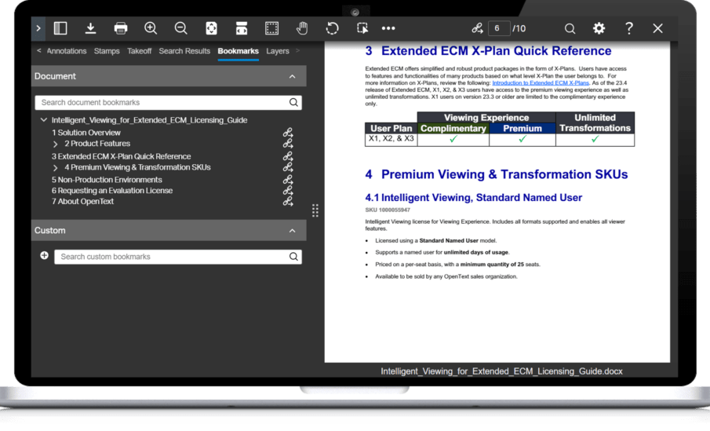Viewport: 710px width, 431px height.
Task: Click link icon for 4 Premium Viewing
Action: pyautogui.click(x=288, y=167)
